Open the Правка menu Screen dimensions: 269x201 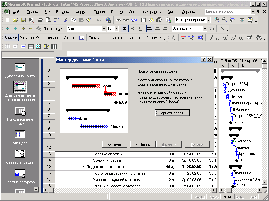tap(33, 12)
